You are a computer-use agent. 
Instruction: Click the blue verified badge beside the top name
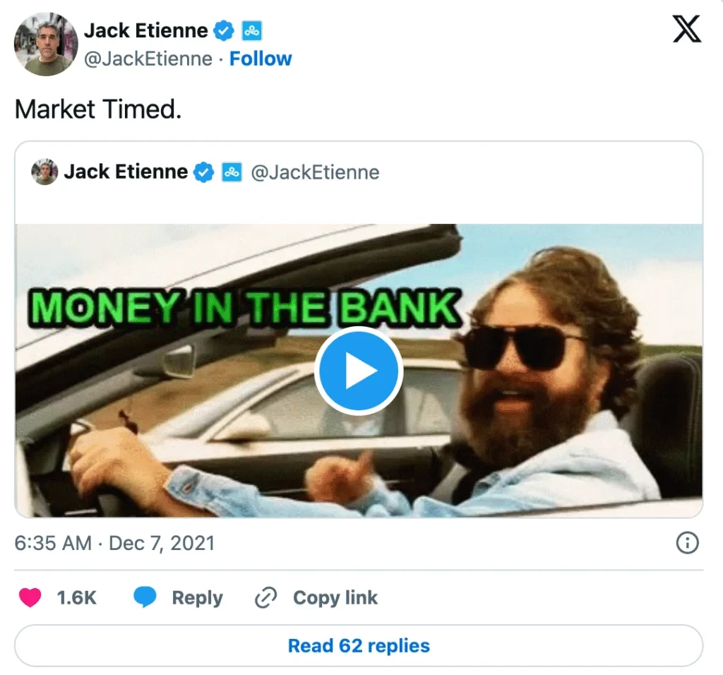point(225,31)
